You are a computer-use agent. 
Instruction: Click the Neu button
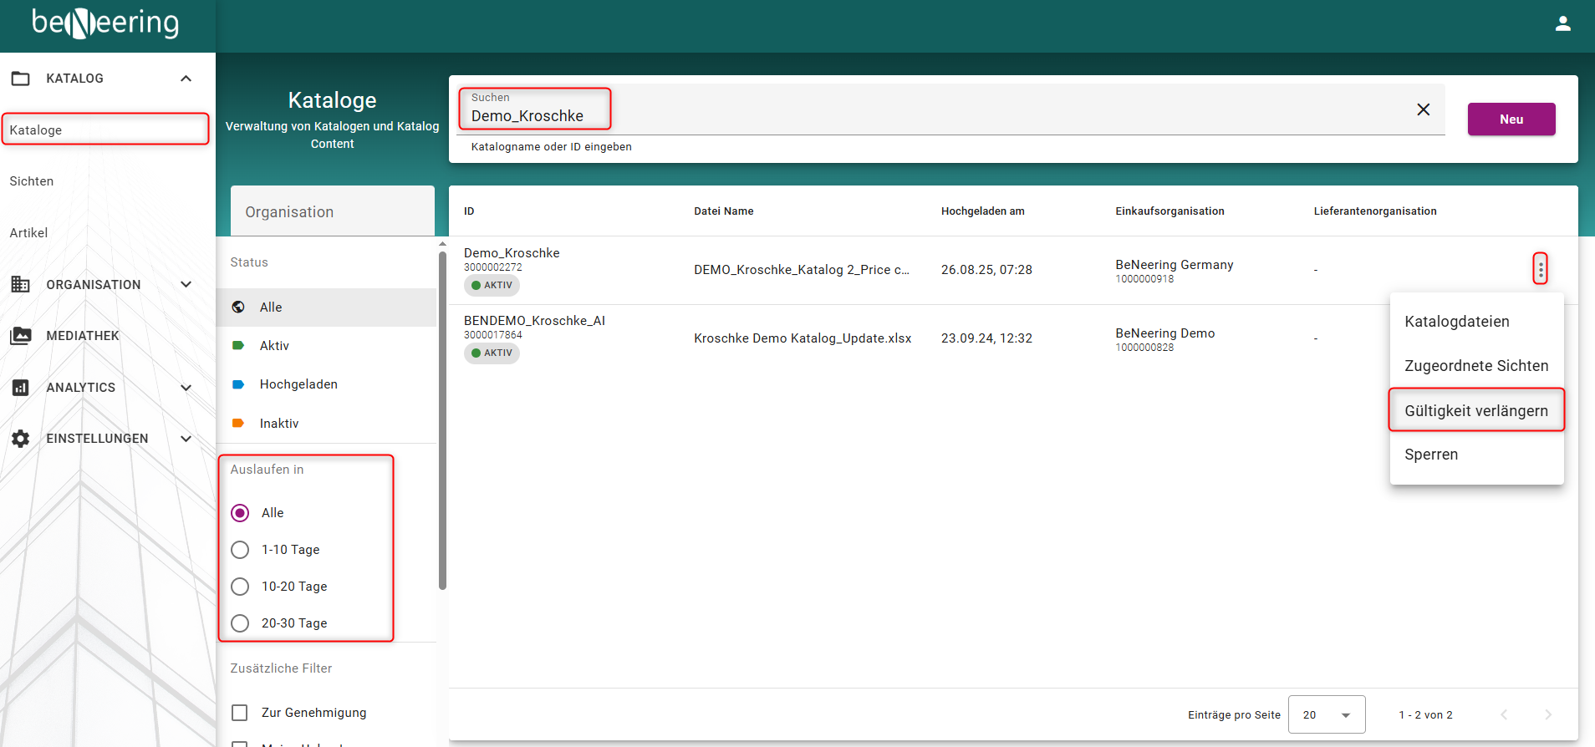click(1511, 119)
